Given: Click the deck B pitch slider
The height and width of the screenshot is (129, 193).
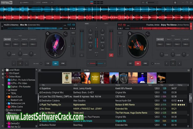Looking at the screenshot, I should pos(120,44).
